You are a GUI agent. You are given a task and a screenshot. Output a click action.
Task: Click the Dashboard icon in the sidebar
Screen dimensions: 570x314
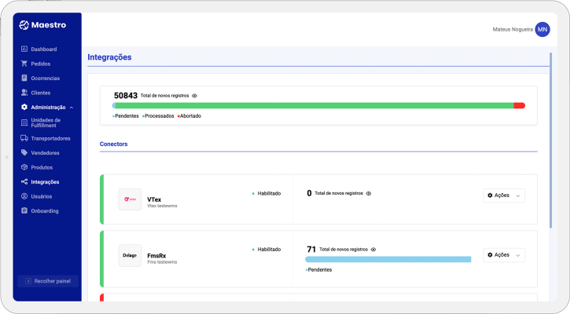pos(24,49)
